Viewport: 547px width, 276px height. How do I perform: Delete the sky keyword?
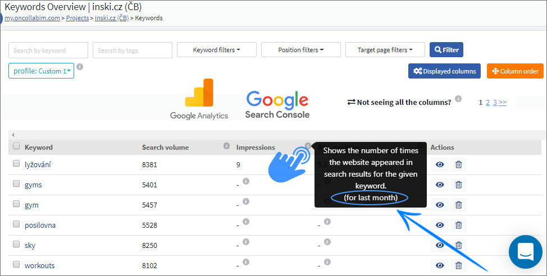tap(458, 245)
